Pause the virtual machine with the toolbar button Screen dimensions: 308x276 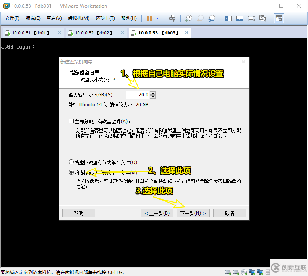click(x=149, y=18)
